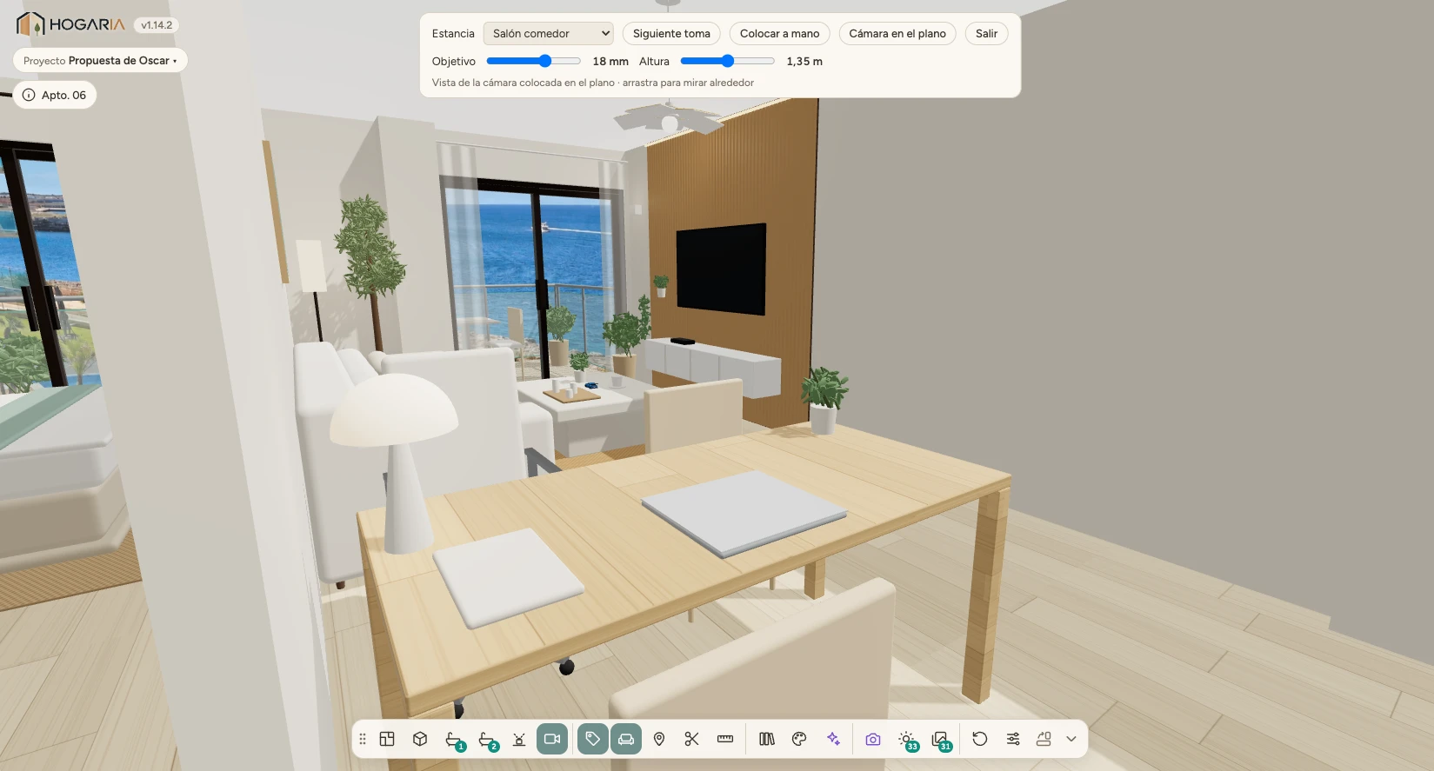Click the undo reset arrow icon

(980, 739)
